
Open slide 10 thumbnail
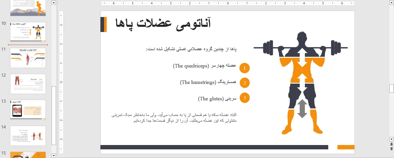click(28, 32)
